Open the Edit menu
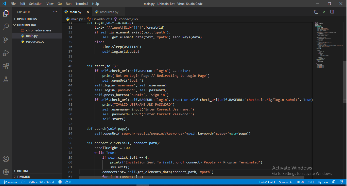This screenshot has width=347, height=186. [x=22, y=4]
